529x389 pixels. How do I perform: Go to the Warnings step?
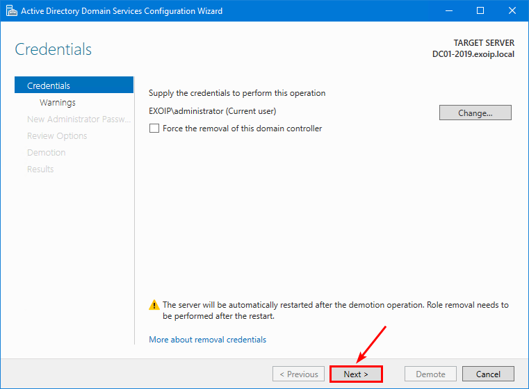coord(58,102)
